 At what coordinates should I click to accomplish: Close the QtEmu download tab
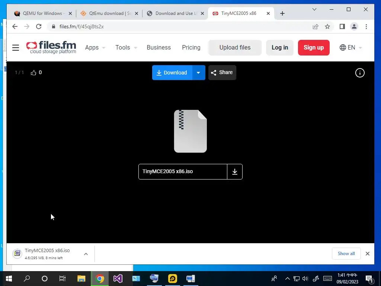coord(136,13)
